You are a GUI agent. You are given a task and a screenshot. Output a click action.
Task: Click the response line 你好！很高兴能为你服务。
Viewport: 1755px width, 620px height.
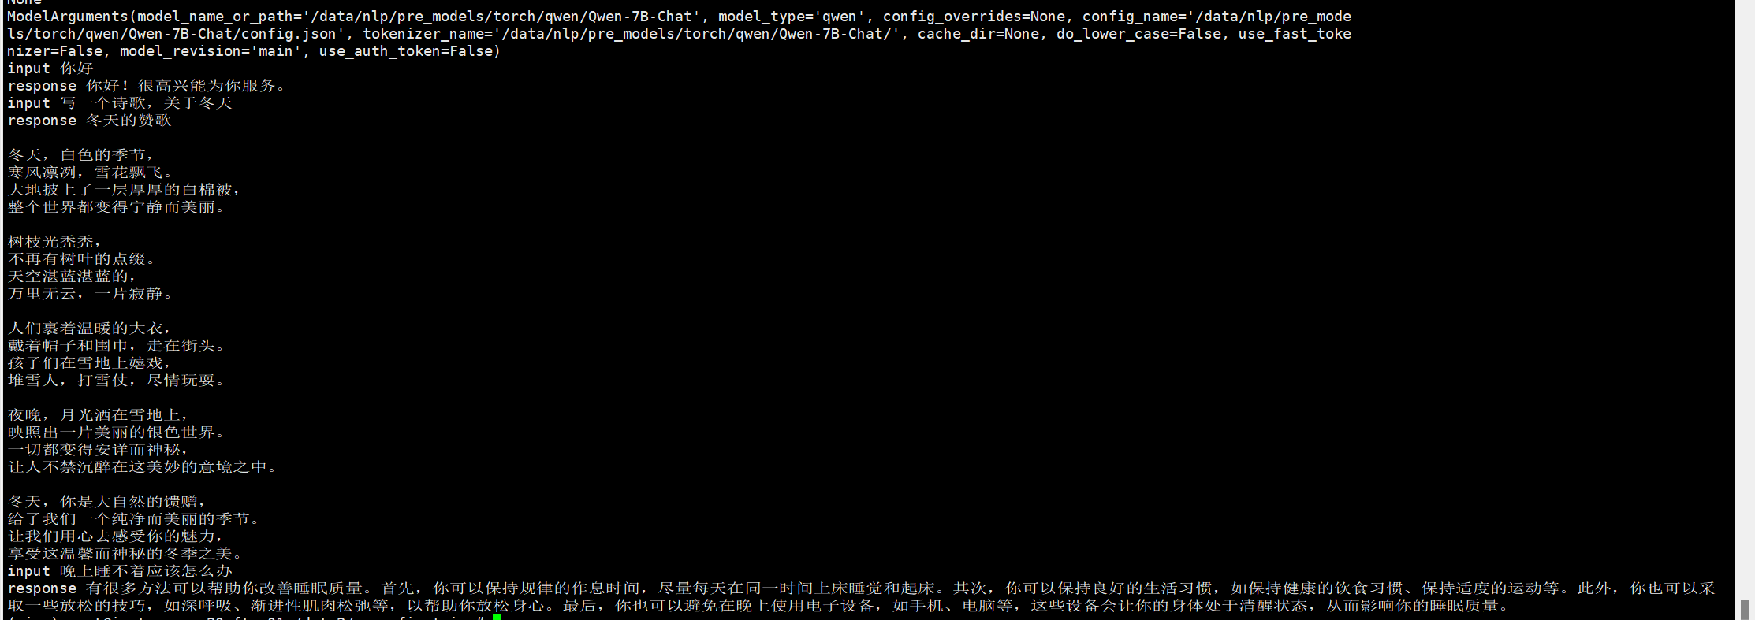(x=147, y=86)
